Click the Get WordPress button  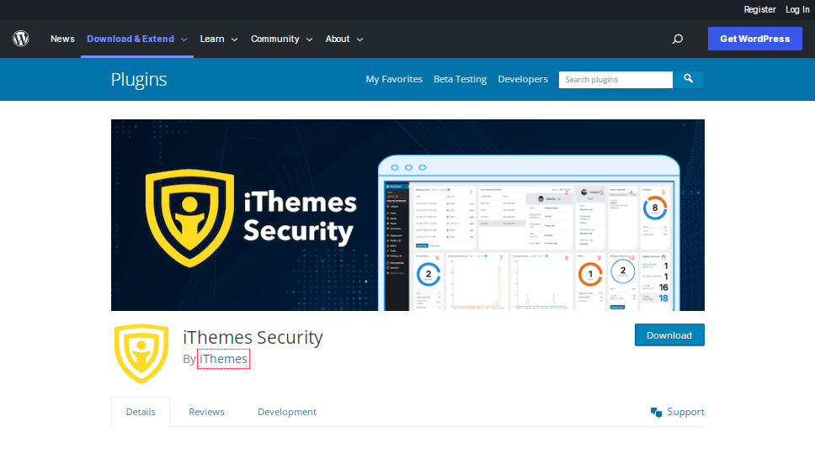coord(754,39)
